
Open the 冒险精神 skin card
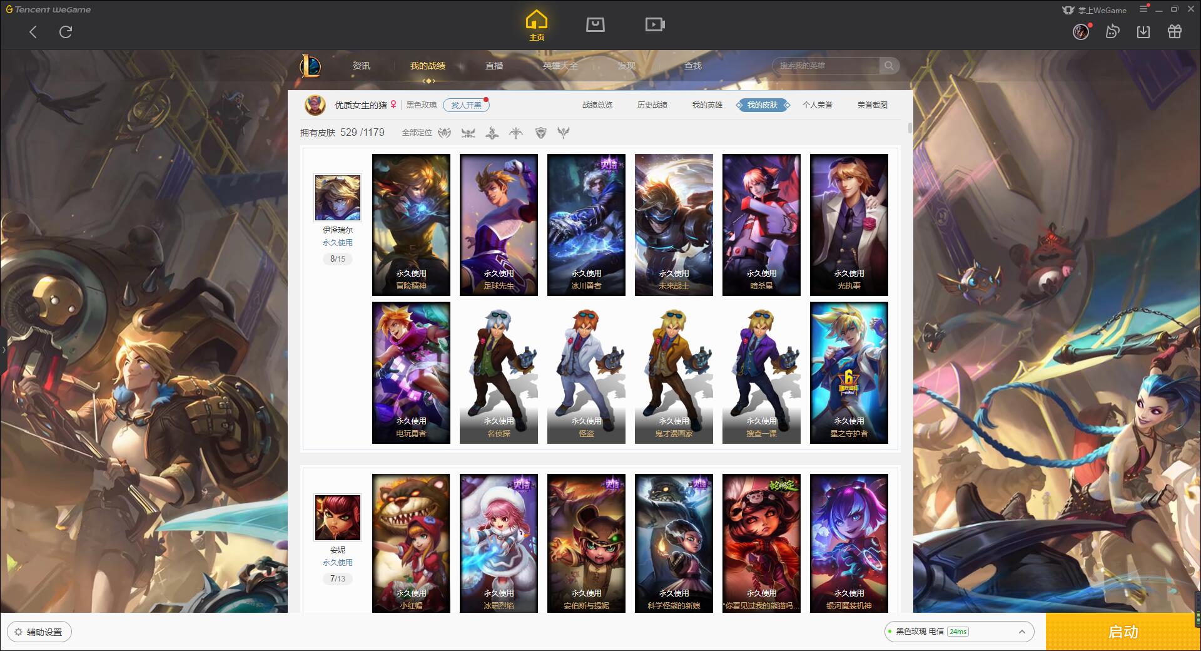(411, 225)
